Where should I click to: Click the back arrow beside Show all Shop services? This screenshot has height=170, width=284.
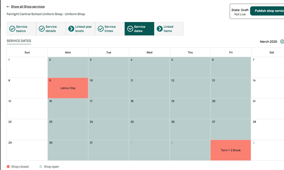[x=8, y=7]
